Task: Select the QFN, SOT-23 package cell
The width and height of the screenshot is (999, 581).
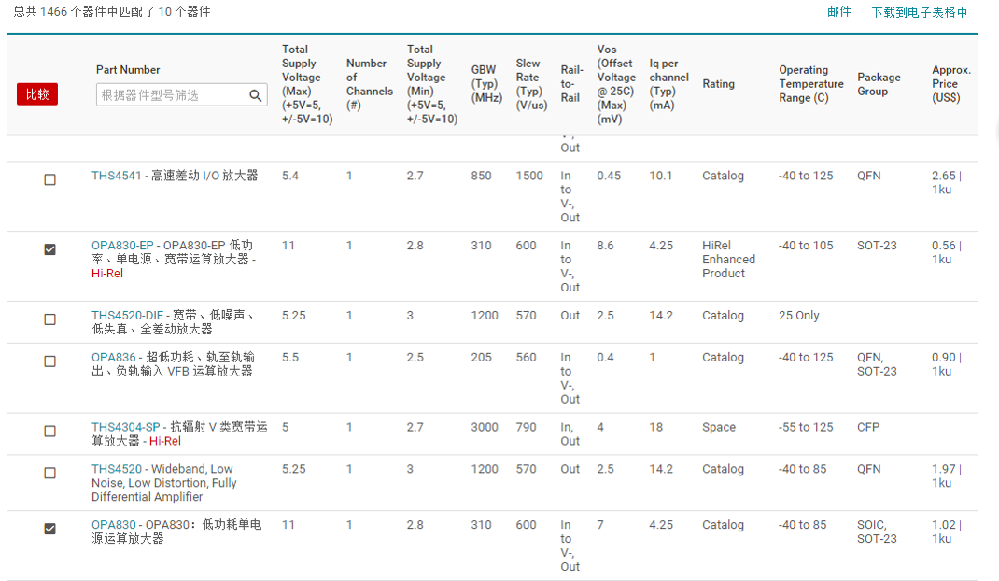Action: pyautogui.click(x=877, y=364)
